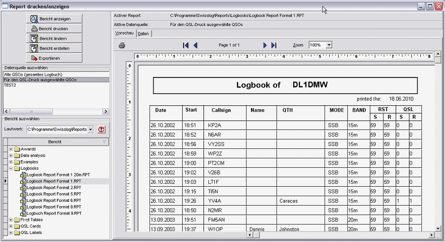Collapse the Logbooks folder
This screenshot has width=445, height=242.
click(11, 168)
